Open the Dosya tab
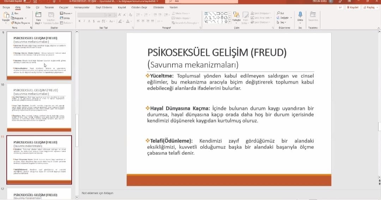The image size is (381, 200). [6, 7]
